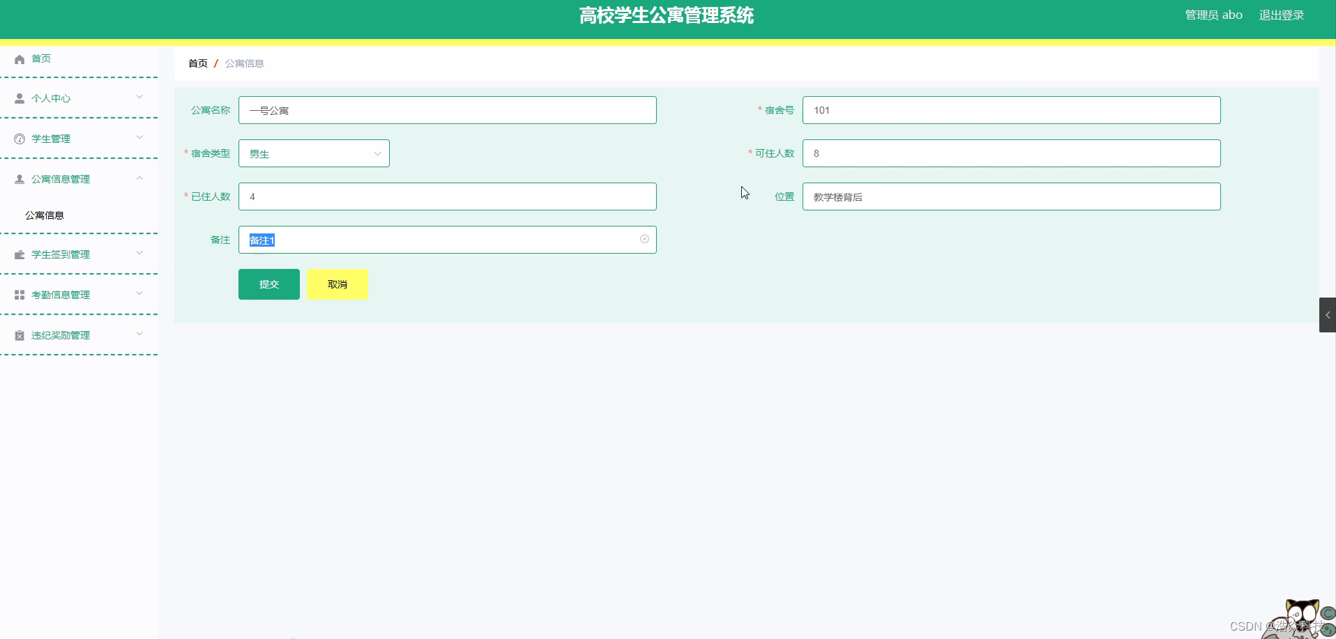Collapse the 公寓信息管理 section

pyautogui.click(x=139, y=178)
